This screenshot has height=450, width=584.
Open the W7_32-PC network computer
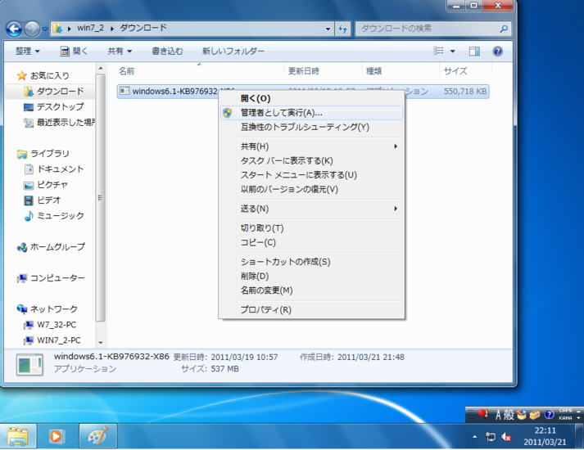pyautogui.click(x=49, y=325)
